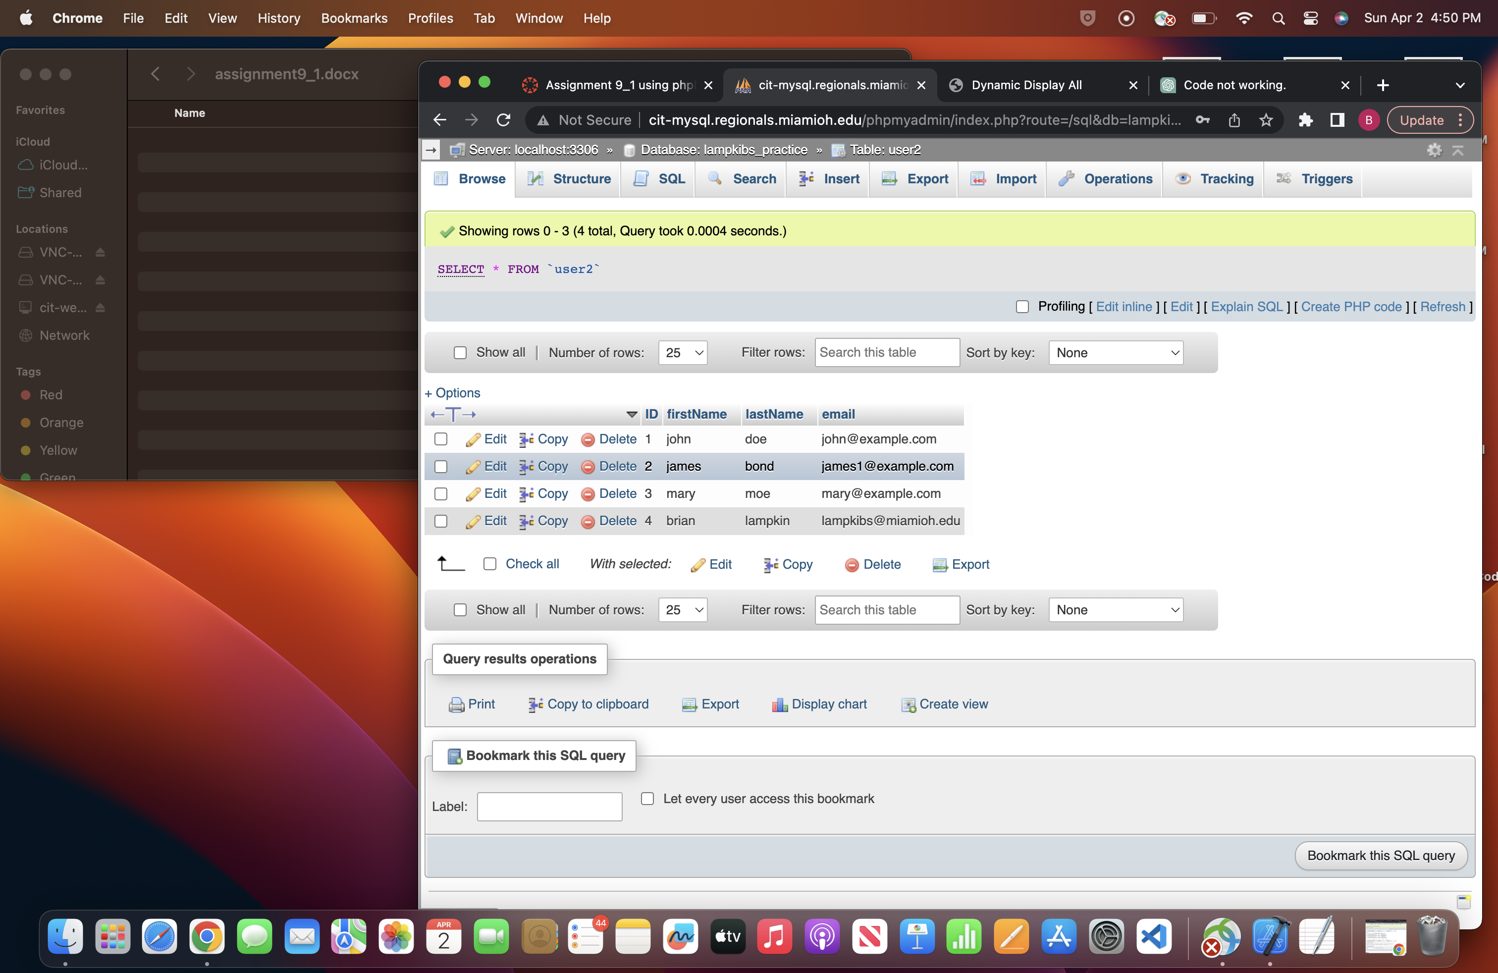Image resolution: width=1498 pixels, height=973 pixels.
Task: Open Spotlight search in menu bar
Action: (x=1278, y=18)
